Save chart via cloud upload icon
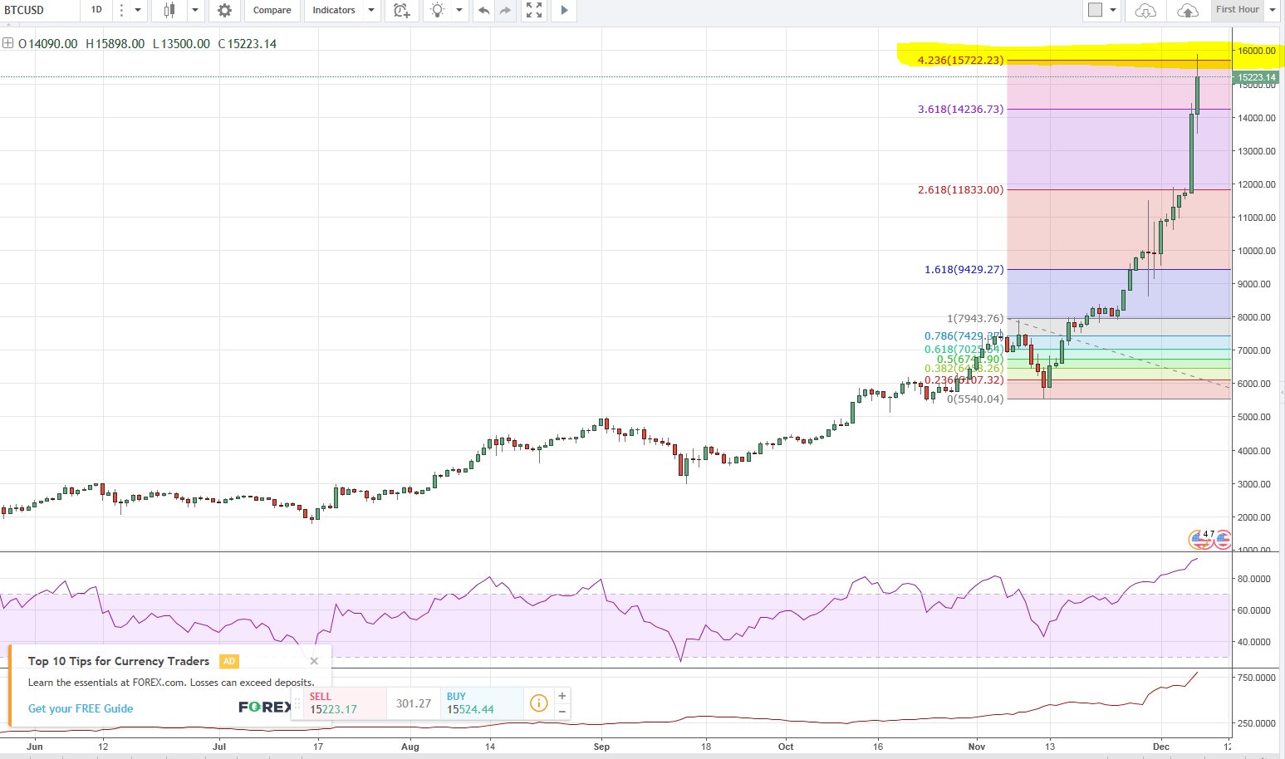This screenshot has height=759, width=1285. pos(1188,10)
